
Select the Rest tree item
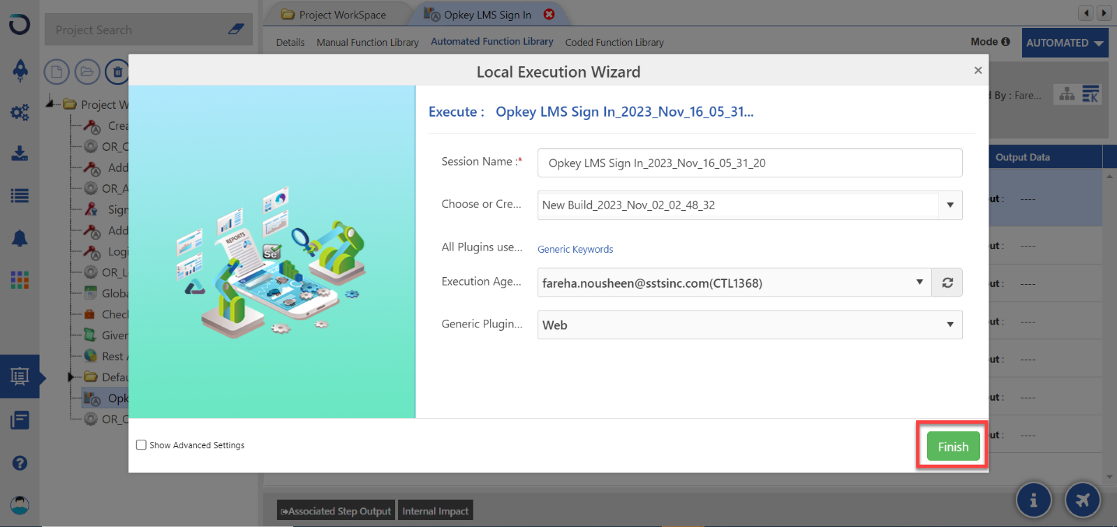point(106,356)
